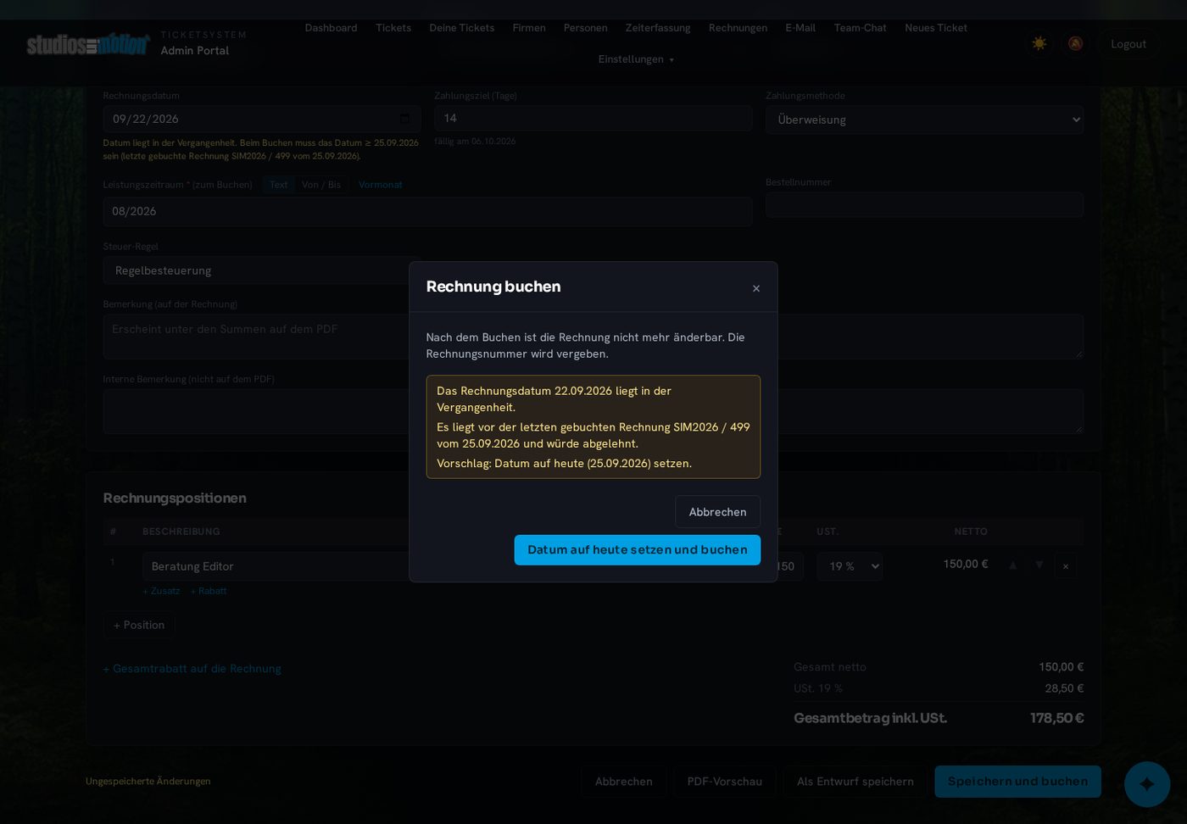Image resolution: width=1187 pixels, height=824 pixels.
Task: Delete position 1 with x icon
Action: [x=1066, y=566]
